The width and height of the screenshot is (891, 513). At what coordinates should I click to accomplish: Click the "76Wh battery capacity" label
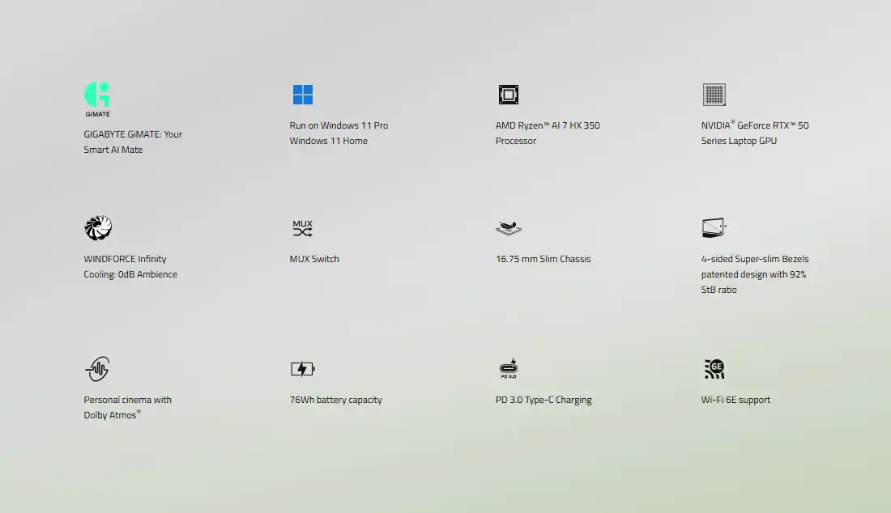(336, 400)
